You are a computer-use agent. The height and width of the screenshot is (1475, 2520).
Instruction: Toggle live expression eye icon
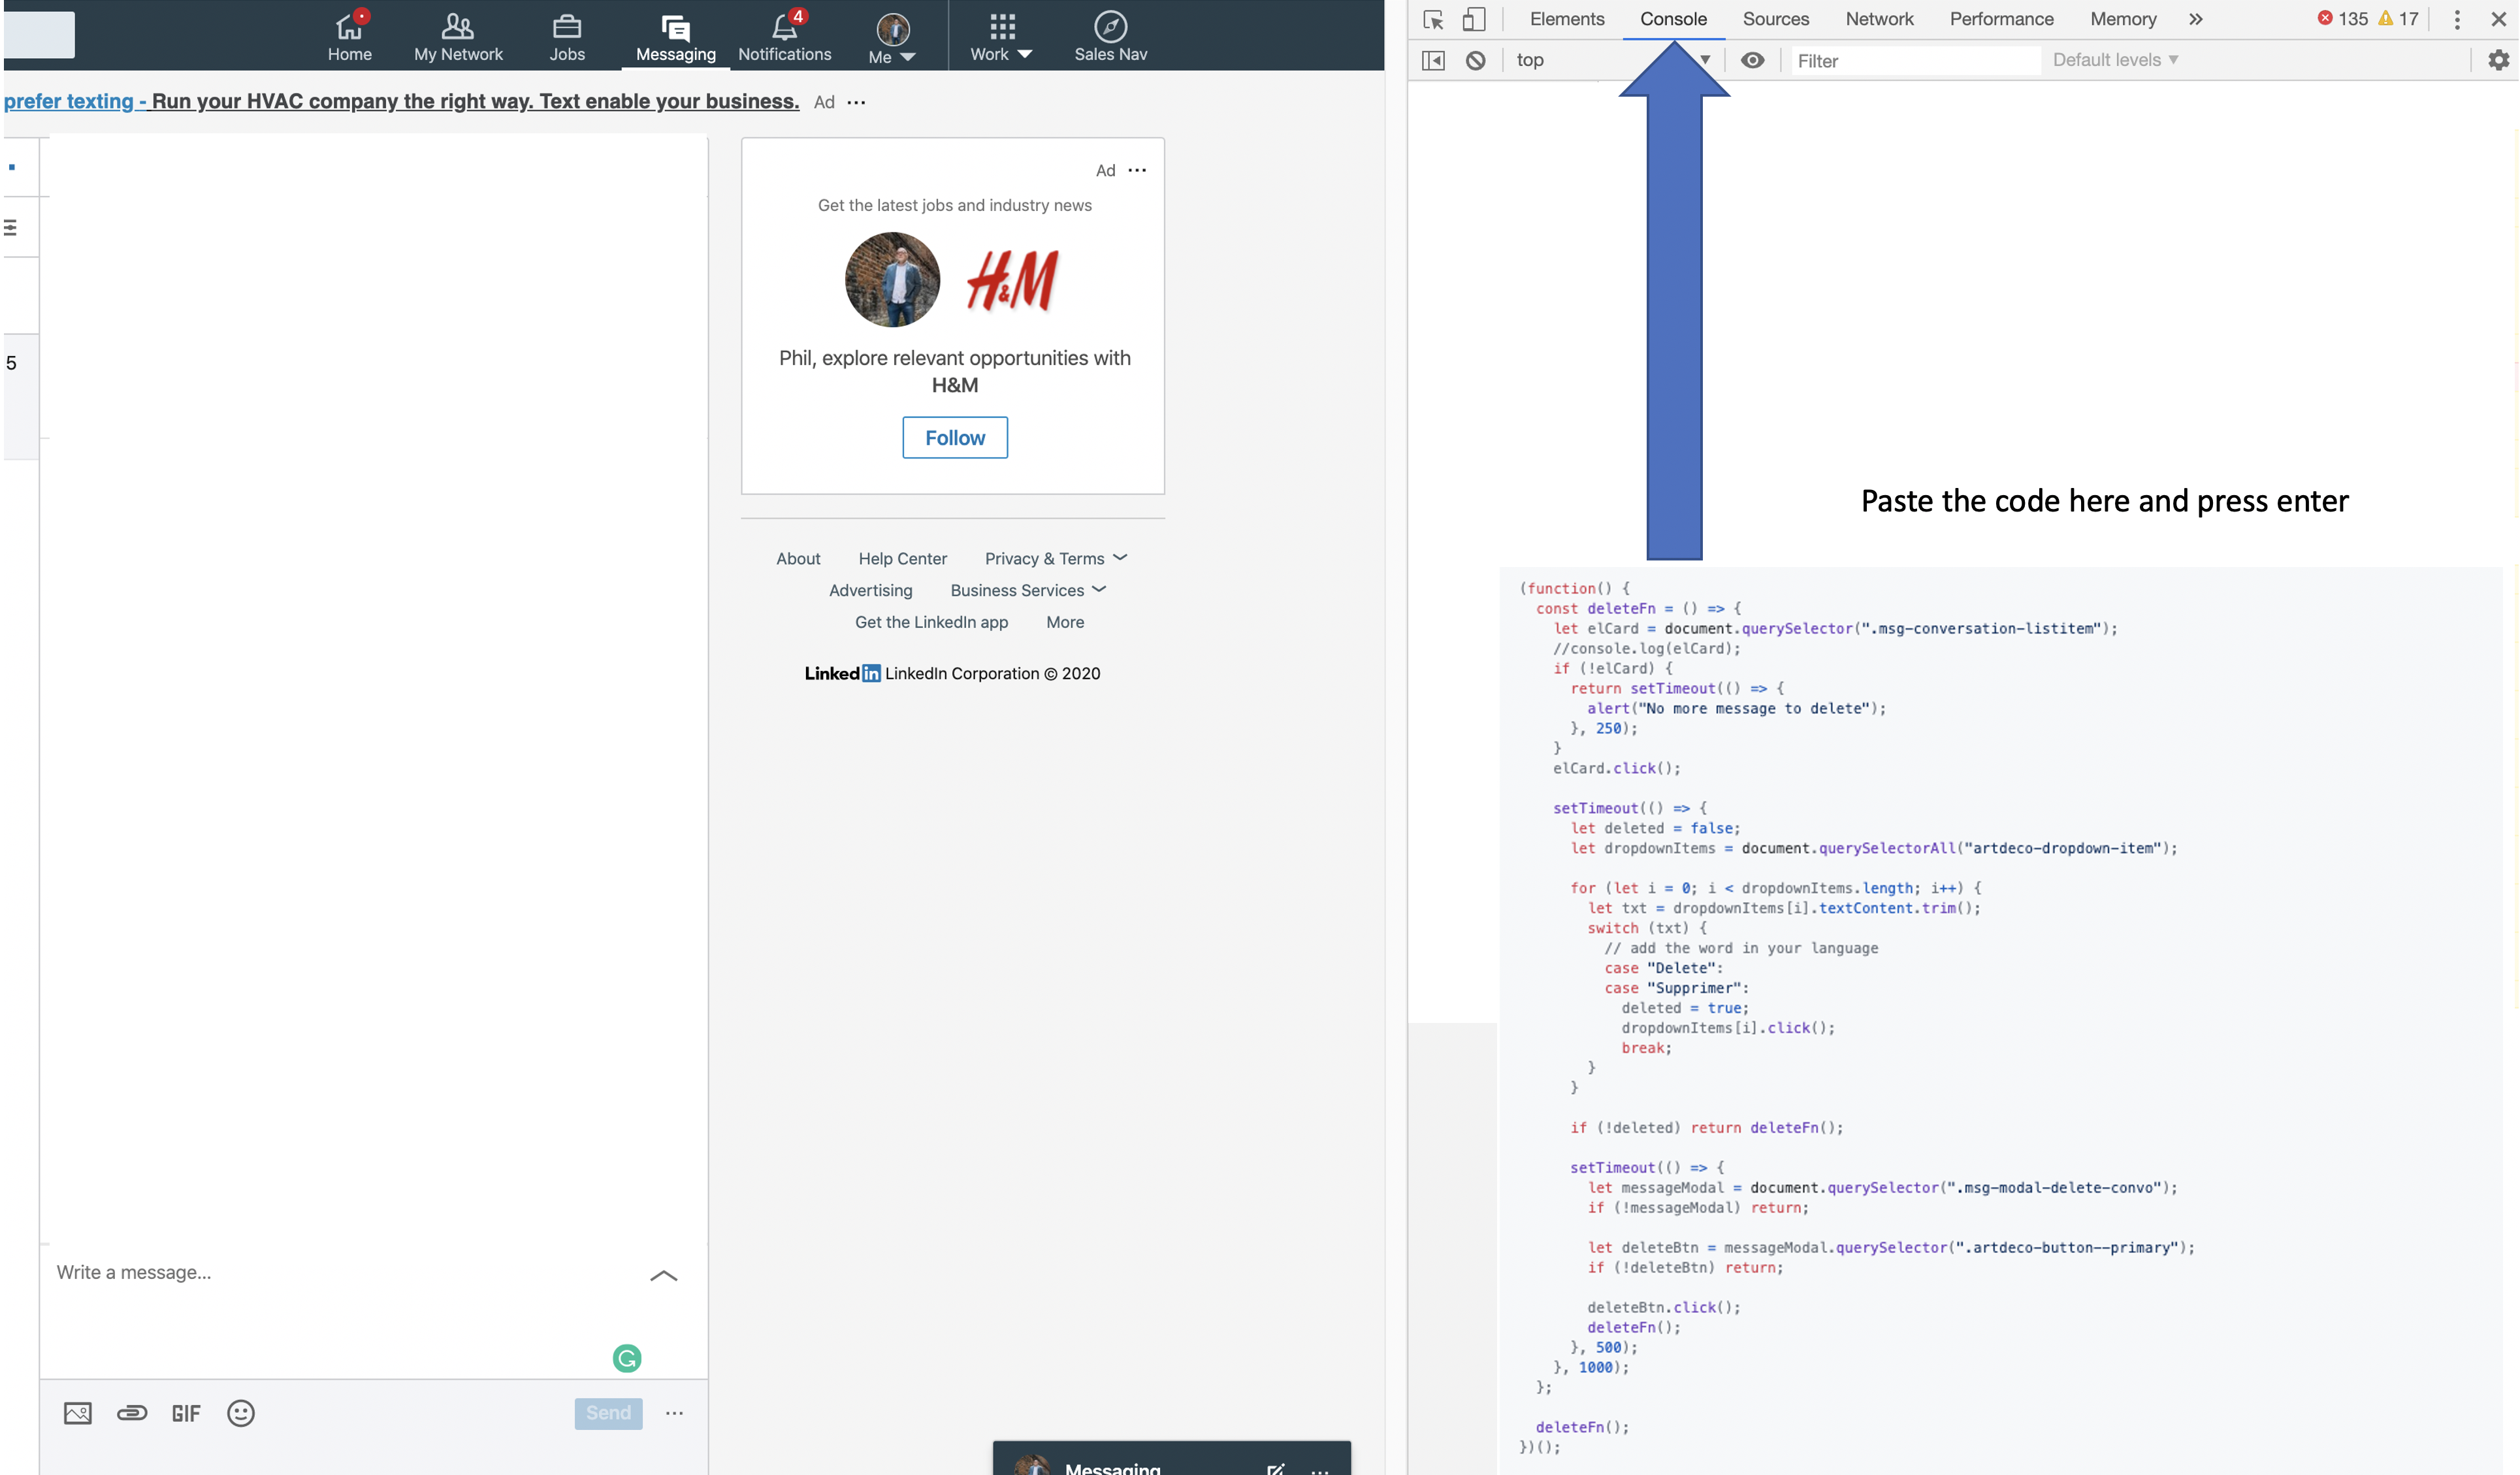[1752, 60]
